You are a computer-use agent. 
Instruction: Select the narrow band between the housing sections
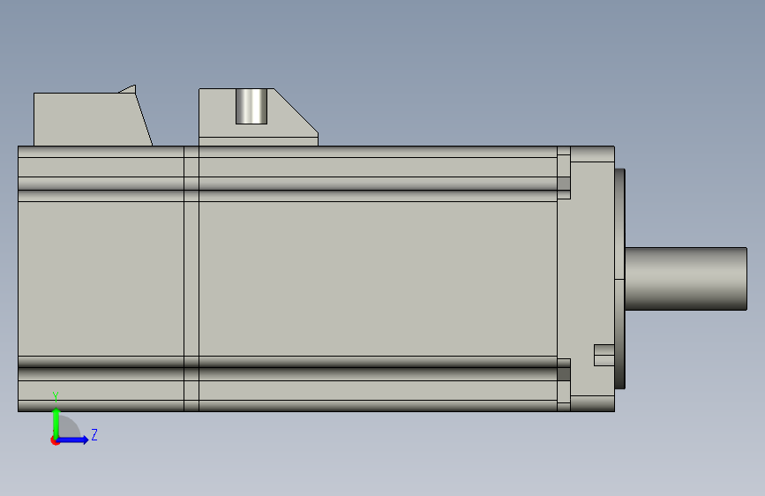pos(191,279)
